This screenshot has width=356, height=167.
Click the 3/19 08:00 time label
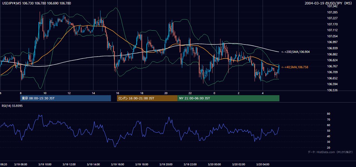coord(21,164)
